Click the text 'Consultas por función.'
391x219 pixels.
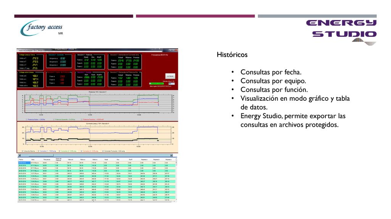click(274, 90)
